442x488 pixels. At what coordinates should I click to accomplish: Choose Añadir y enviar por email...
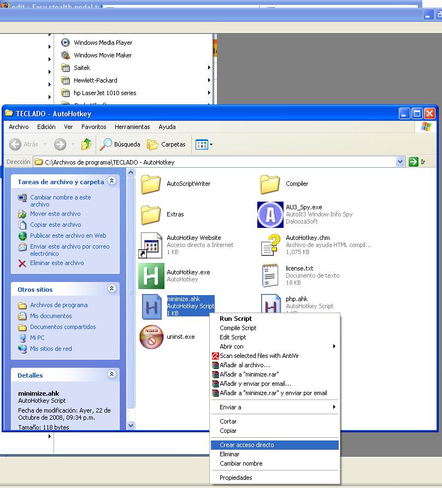(275, 384)
